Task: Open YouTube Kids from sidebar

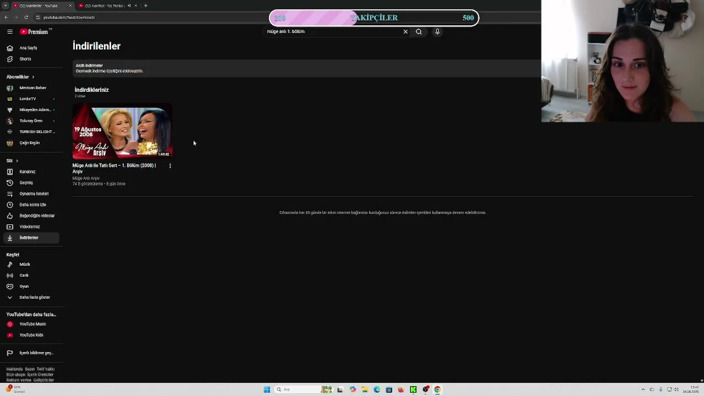Action: tap(31, 335)
